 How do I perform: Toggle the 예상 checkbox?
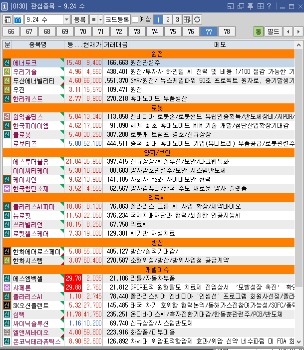tap(135, 19)
